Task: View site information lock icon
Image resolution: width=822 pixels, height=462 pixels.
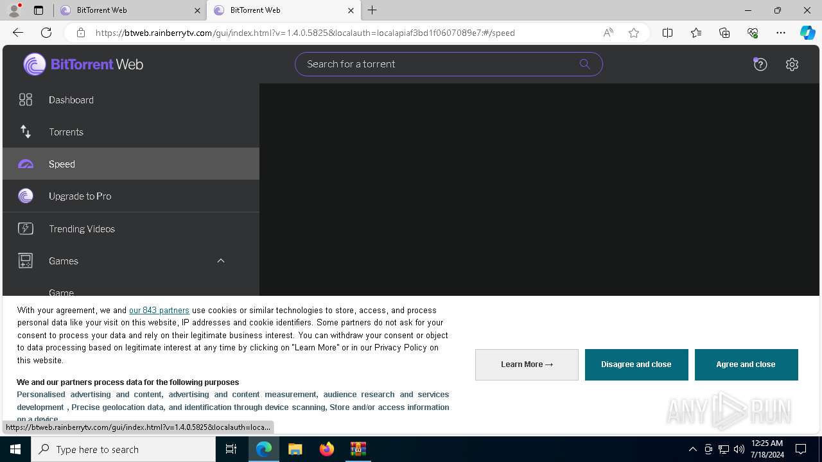Action: coord(81,33)
